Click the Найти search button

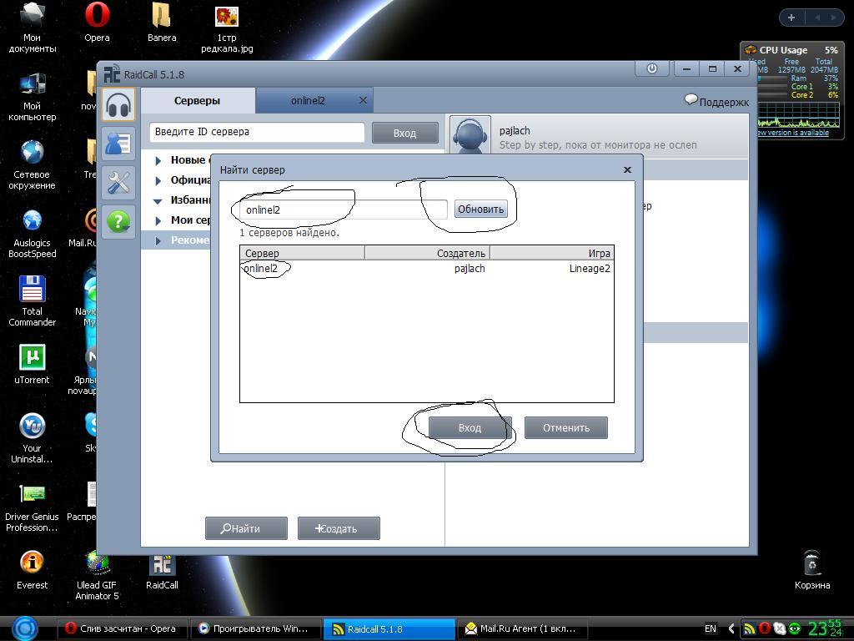(246, 528)
